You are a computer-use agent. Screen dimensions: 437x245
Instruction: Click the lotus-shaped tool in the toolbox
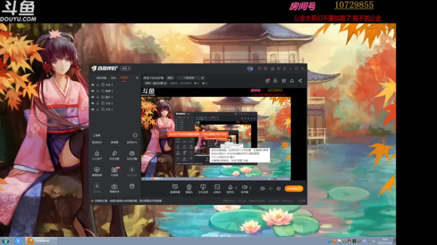click(132, 155)
